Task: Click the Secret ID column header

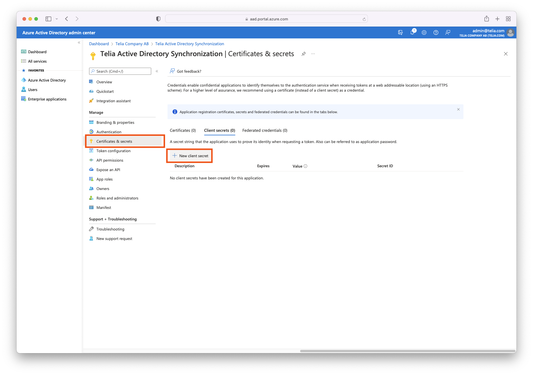Action: tap(385, 166)
